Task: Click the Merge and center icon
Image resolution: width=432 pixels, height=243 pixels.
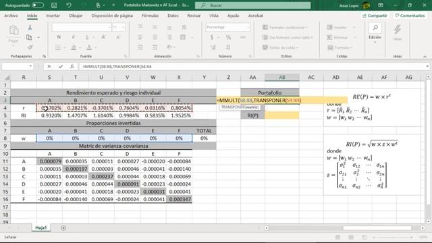Action: [183, 37]
